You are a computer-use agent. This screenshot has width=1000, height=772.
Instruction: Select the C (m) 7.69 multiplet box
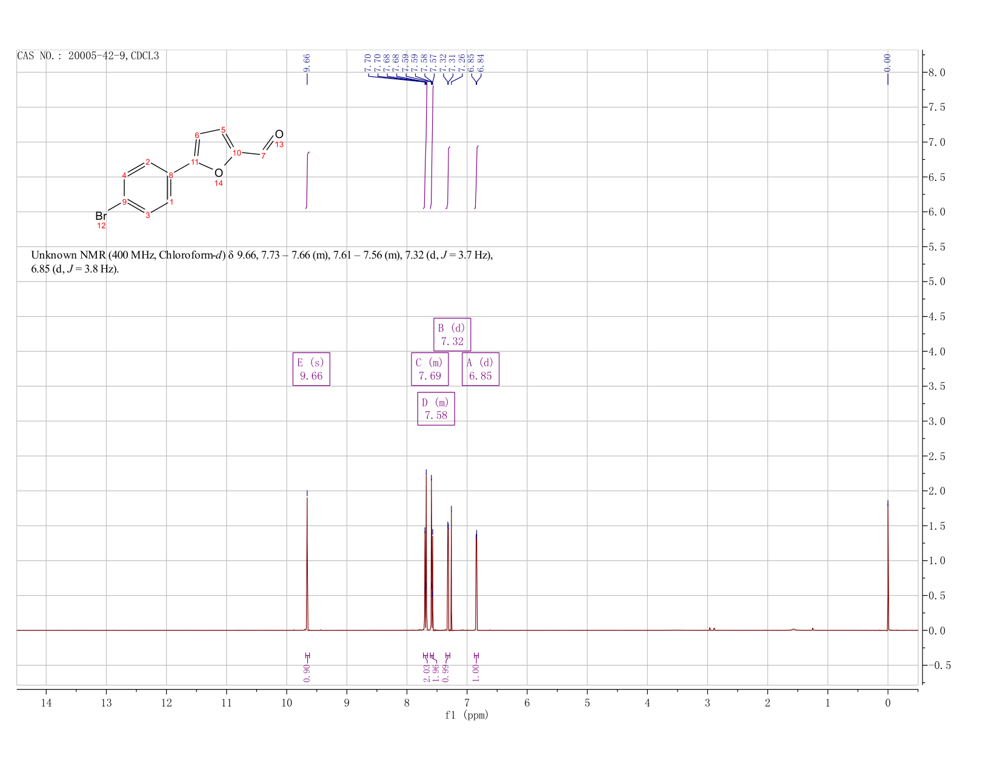click(x=430, y=369)
